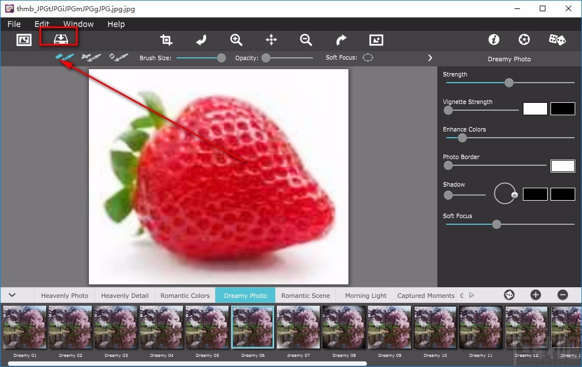
Task: Toggle the Soft Focus ellipse shape
Action: coord(368,57)
